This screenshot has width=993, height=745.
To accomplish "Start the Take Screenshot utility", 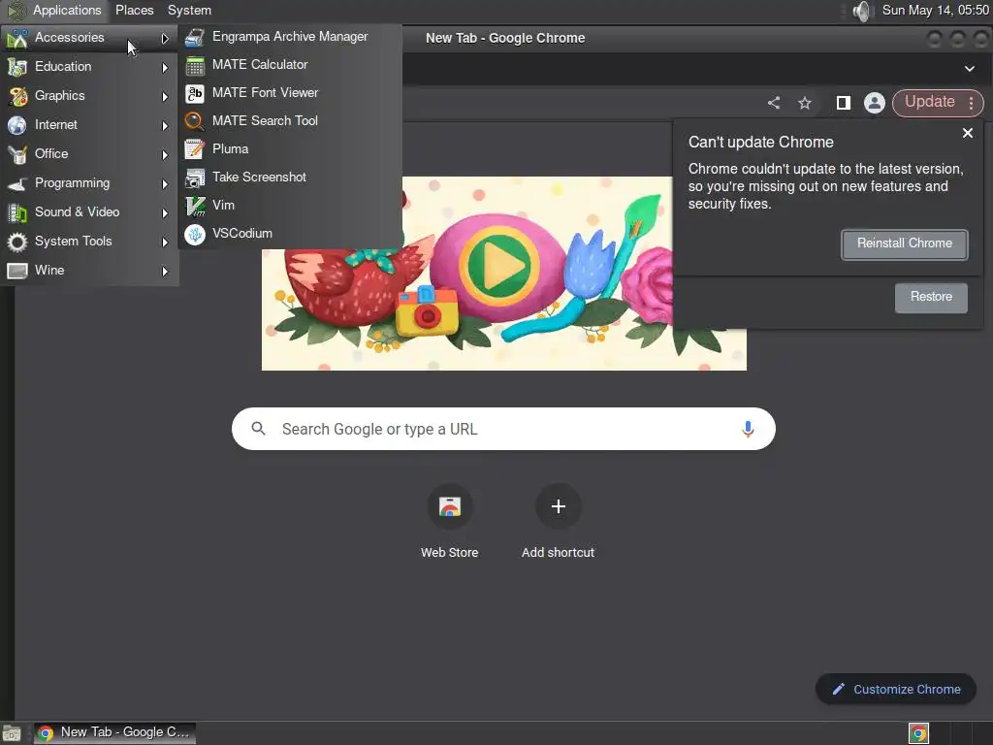I will coord(290,177).
